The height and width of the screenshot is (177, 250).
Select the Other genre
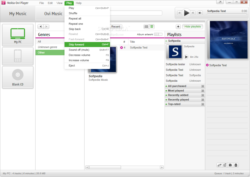tap(50, 52)
